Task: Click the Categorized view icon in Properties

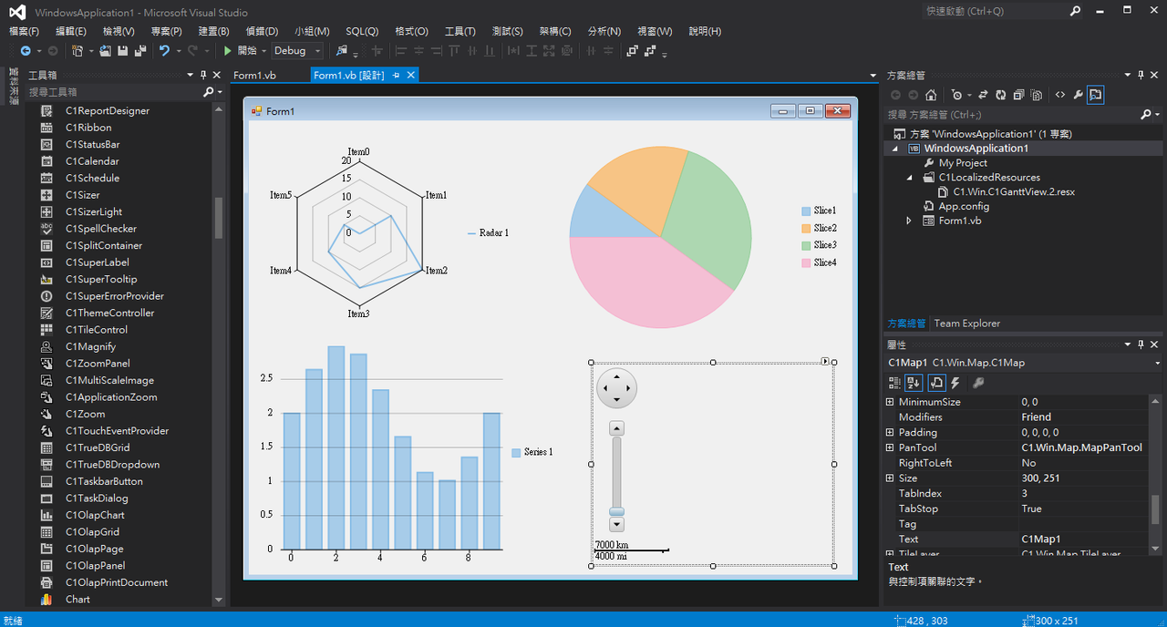Action: click(x=895, y=383)
